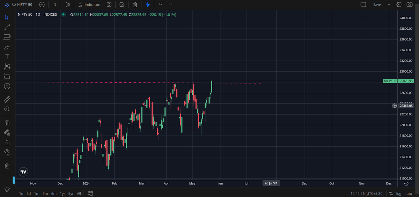Open the object tree layers icon

[7, 189]
